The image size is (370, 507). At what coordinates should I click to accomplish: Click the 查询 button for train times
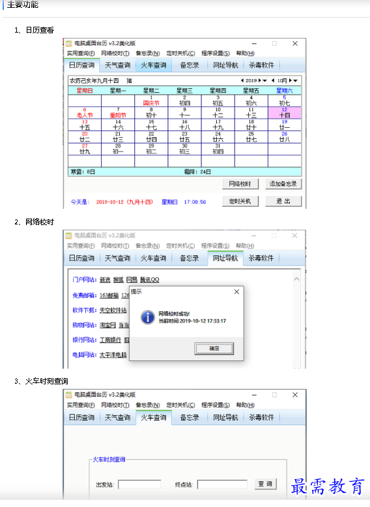[x=265, y=484]
